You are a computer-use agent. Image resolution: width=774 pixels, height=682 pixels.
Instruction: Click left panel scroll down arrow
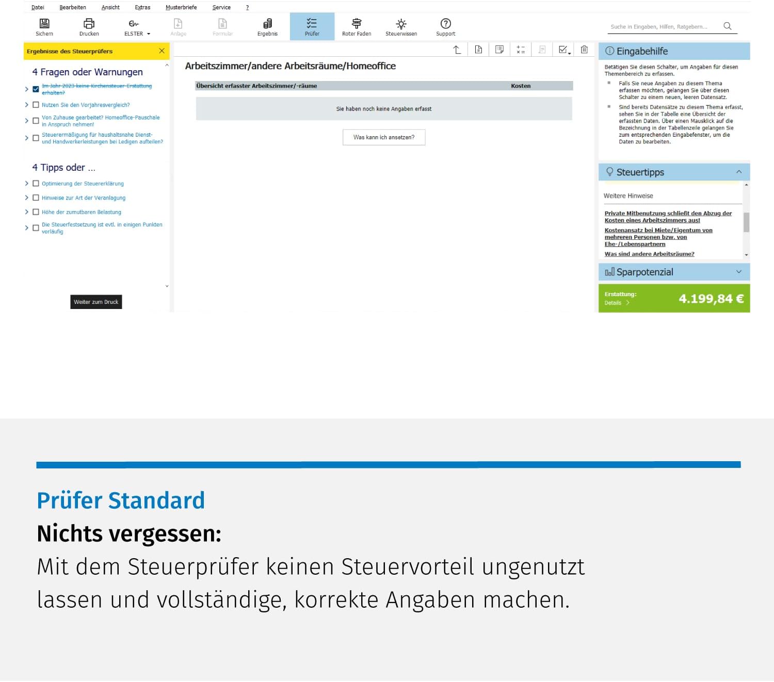[167, 286]
